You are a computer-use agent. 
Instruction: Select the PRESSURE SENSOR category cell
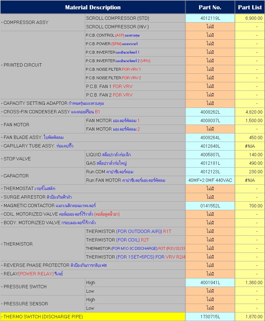43,304
